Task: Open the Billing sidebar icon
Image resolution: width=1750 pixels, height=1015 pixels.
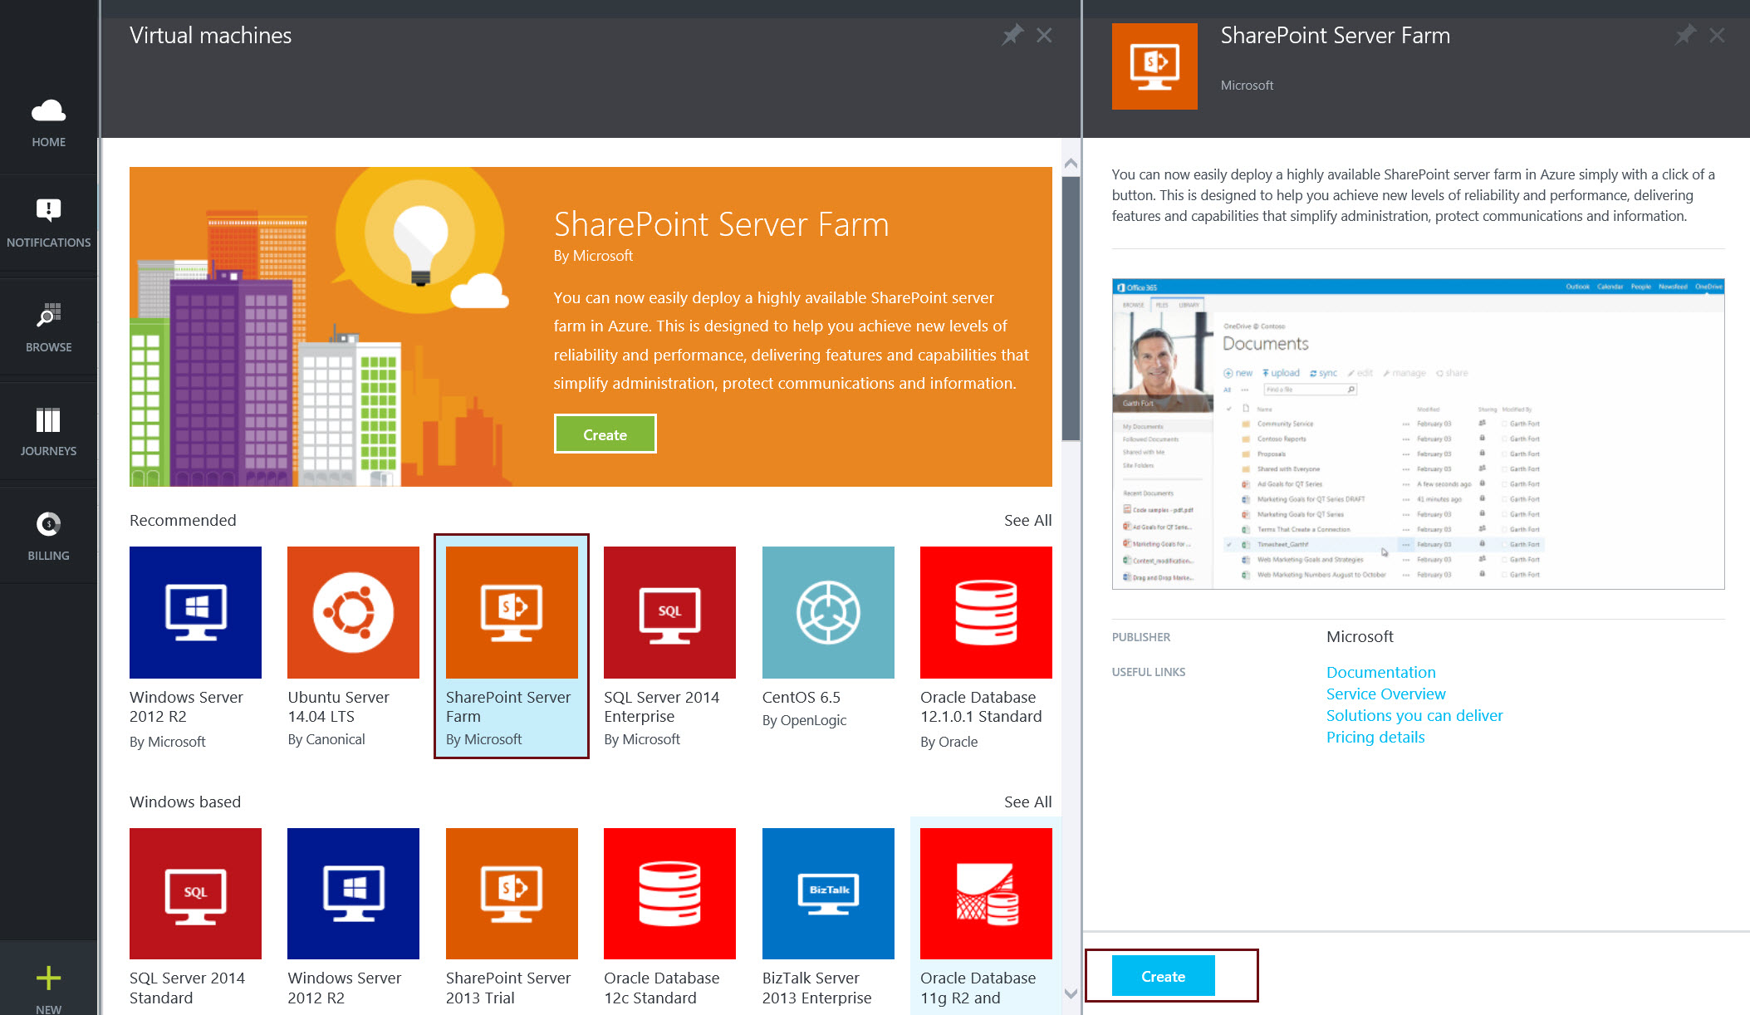Action: (x=48, y=524)
